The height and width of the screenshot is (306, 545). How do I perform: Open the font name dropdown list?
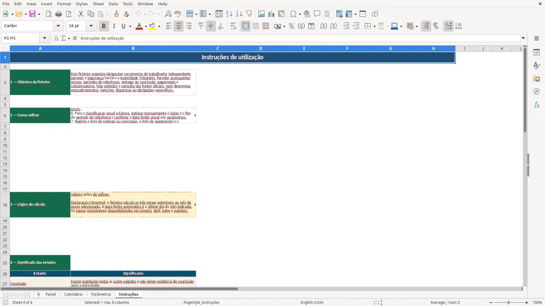point(59,26)
